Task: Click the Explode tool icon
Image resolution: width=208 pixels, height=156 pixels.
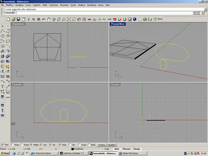Action: click(8, 67)
